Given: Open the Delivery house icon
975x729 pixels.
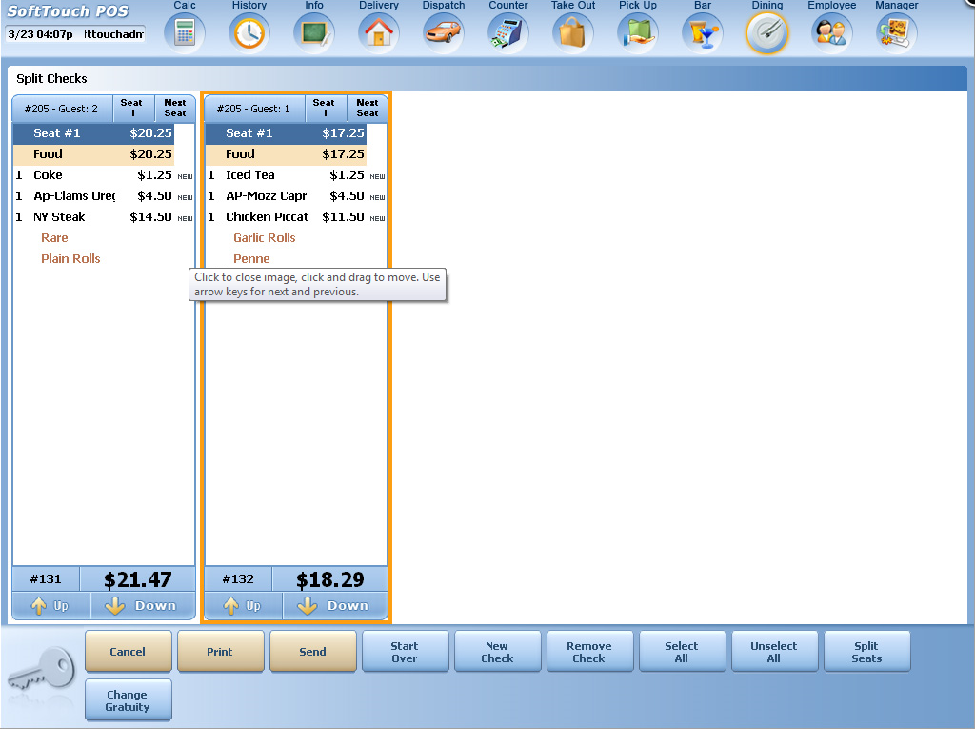Looking at the screenshot, I should [x=379, y=33].
